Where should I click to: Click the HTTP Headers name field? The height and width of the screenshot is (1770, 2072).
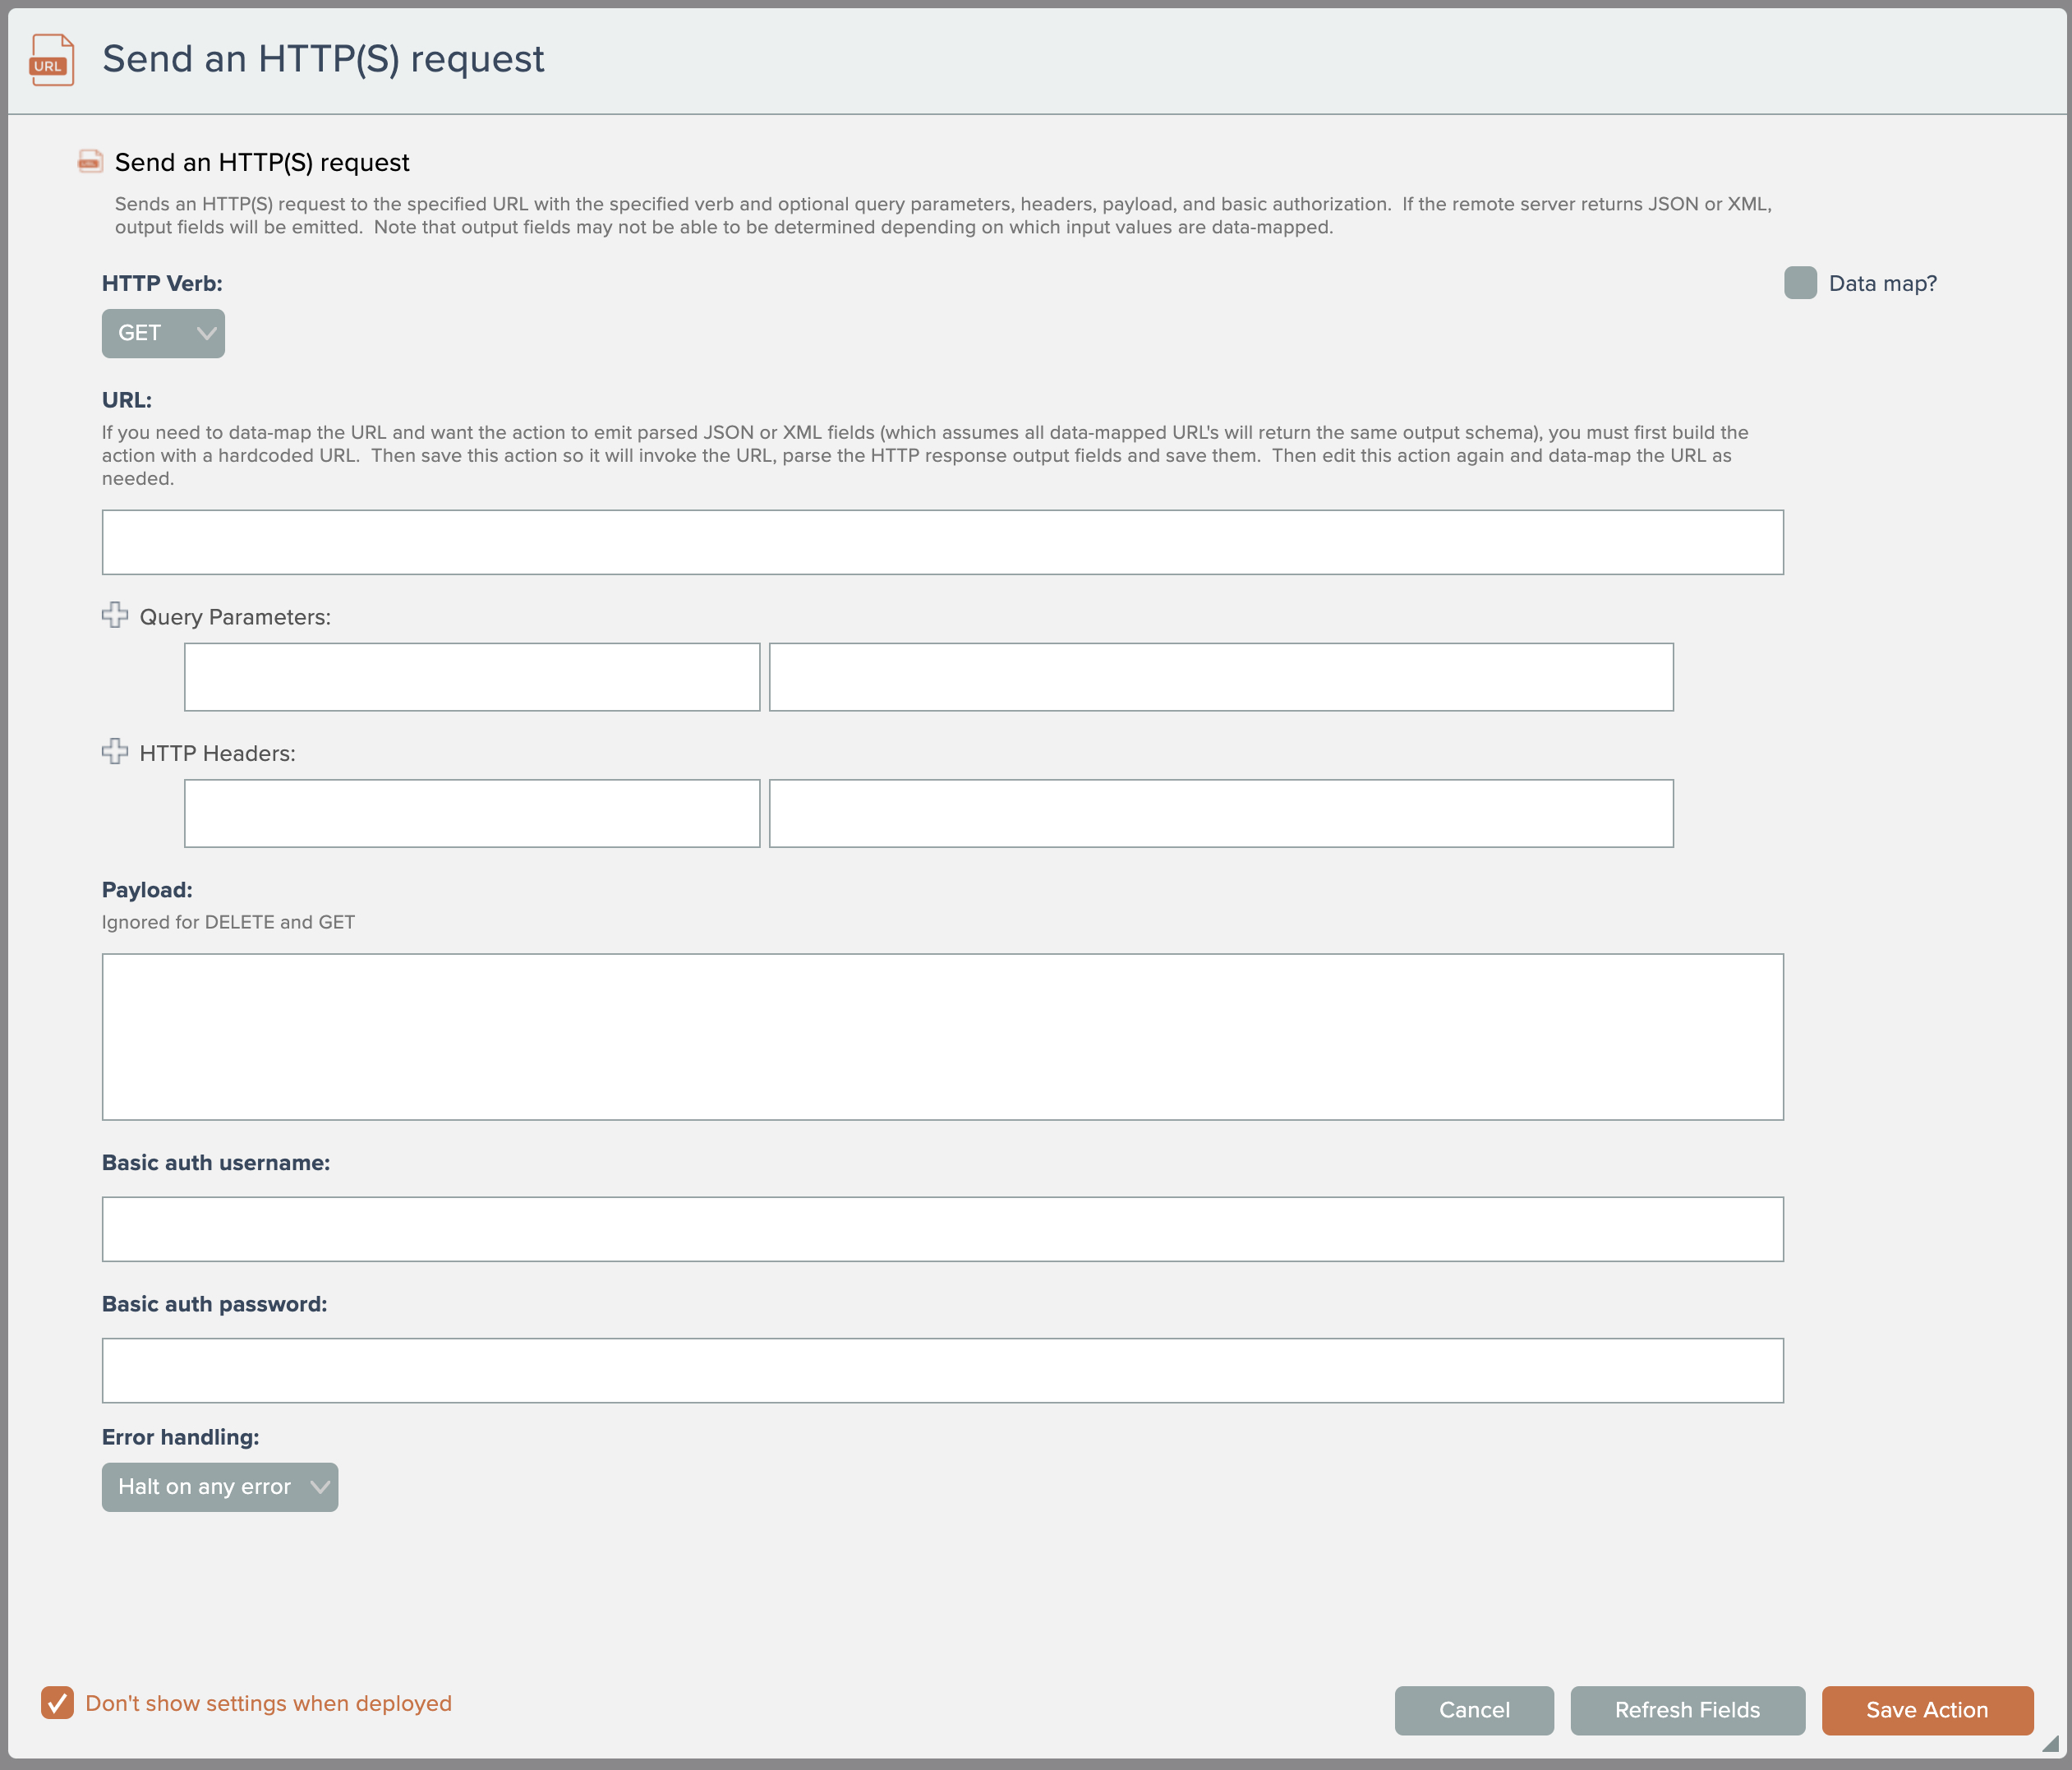pos(472,813)
